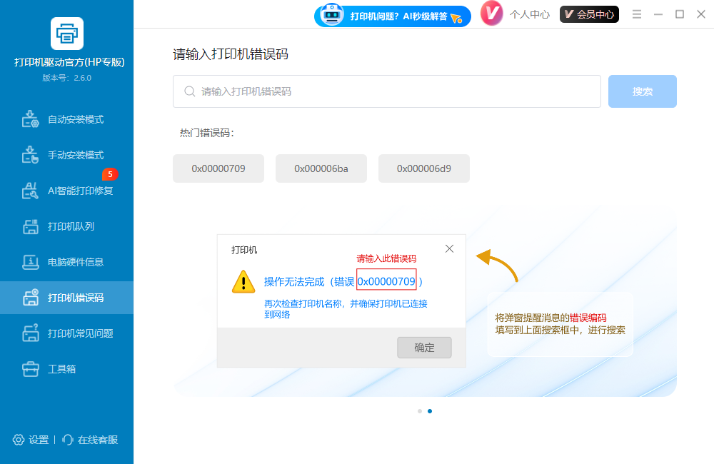This screenshot has width=714, height=464.
Task: Click the second carousel dot below the banner
Action: click(428, 410)
